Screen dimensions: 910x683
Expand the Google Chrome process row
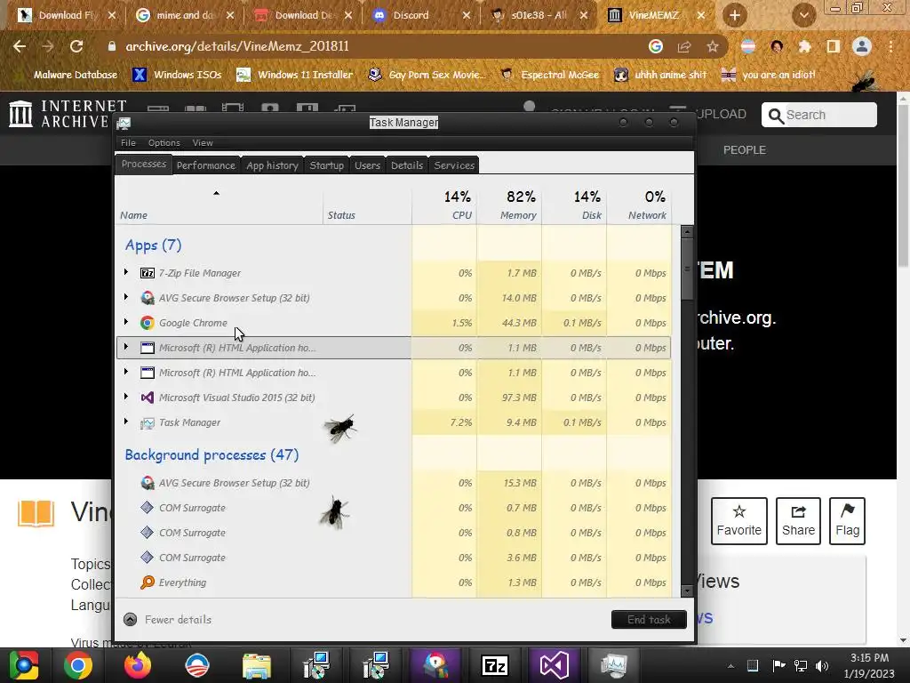(126, 322)
